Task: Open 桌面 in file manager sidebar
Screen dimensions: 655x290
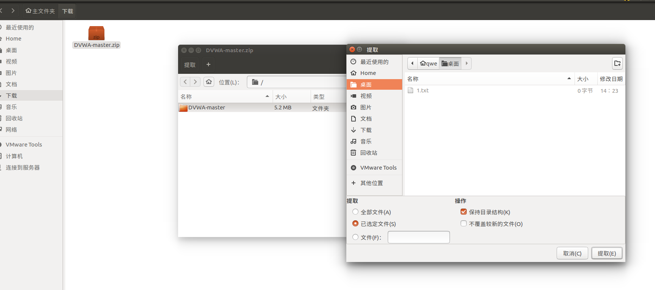Action: click(x=31, y=50)
